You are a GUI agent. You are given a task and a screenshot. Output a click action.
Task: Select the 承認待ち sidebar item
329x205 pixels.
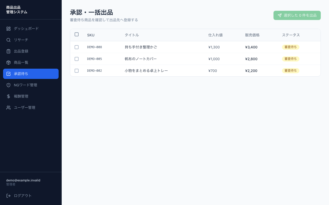(31, 74)
